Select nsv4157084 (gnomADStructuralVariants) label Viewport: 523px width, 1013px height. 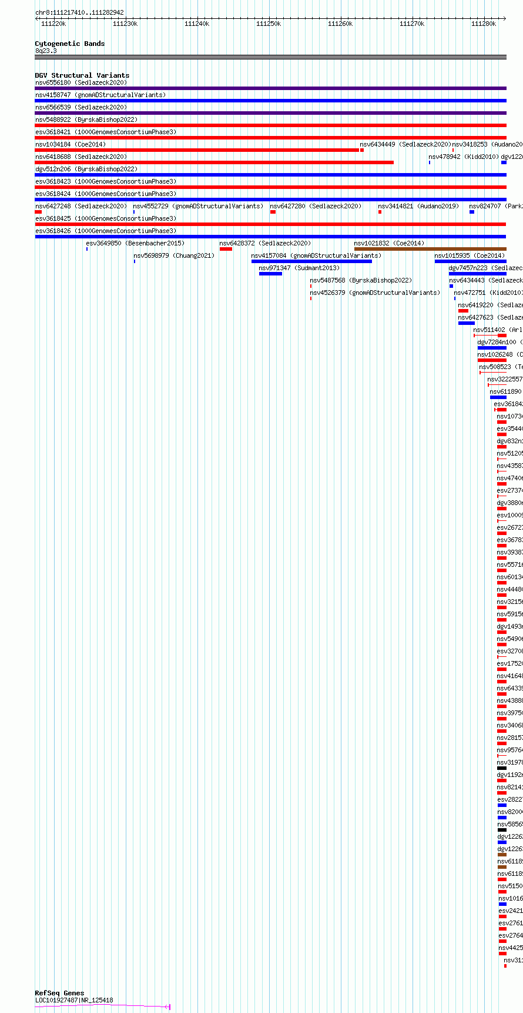pos(316,255)
